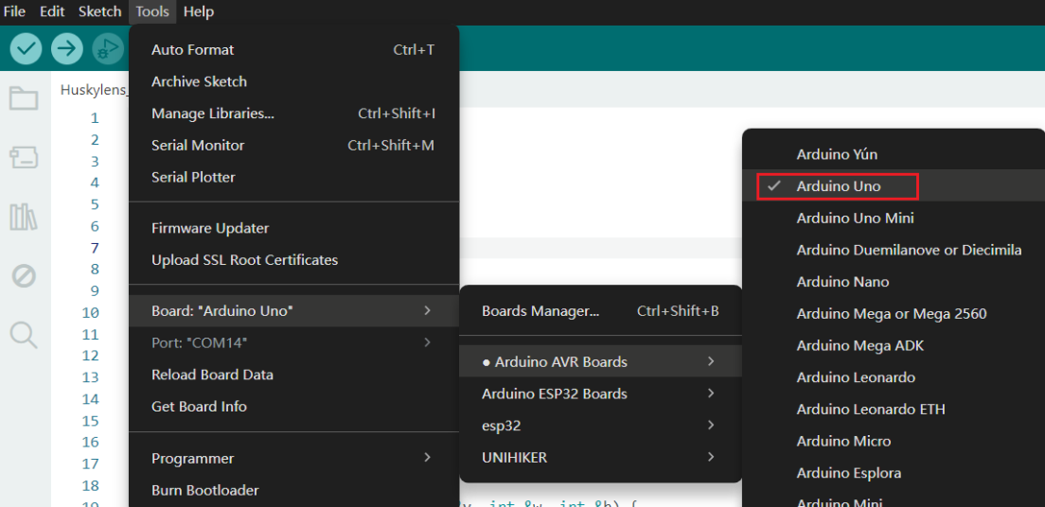This screenshot has height=507, width=1045.
Task: Open the Library Manager books icon
Action: pos(24,217)
